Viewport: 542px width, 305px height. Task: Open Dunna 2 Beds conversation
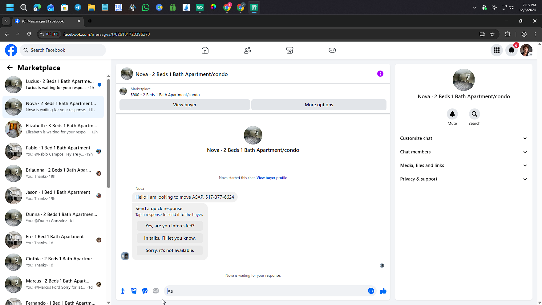click(53, 218)
